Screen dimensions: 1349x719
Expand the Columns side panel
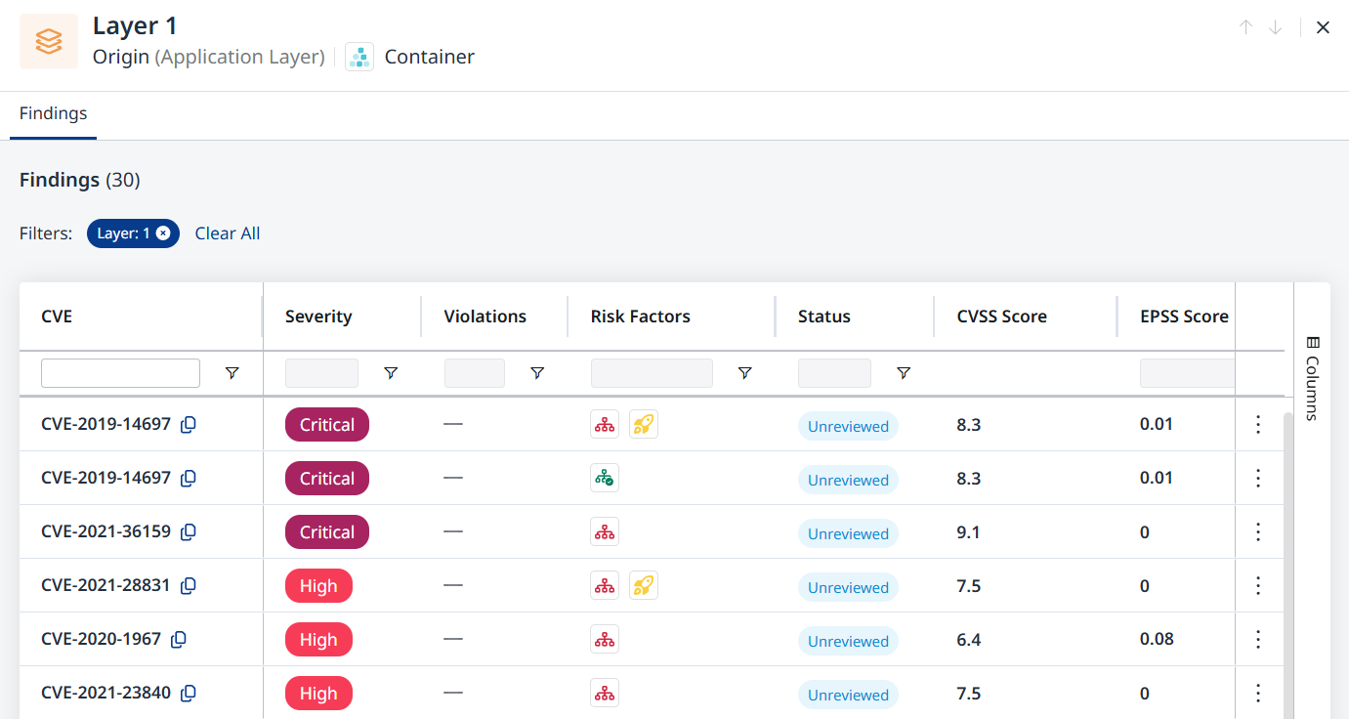point(1312,378)
